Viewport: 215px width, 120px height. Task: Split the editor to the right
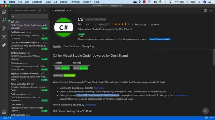(x=205, y=10)
